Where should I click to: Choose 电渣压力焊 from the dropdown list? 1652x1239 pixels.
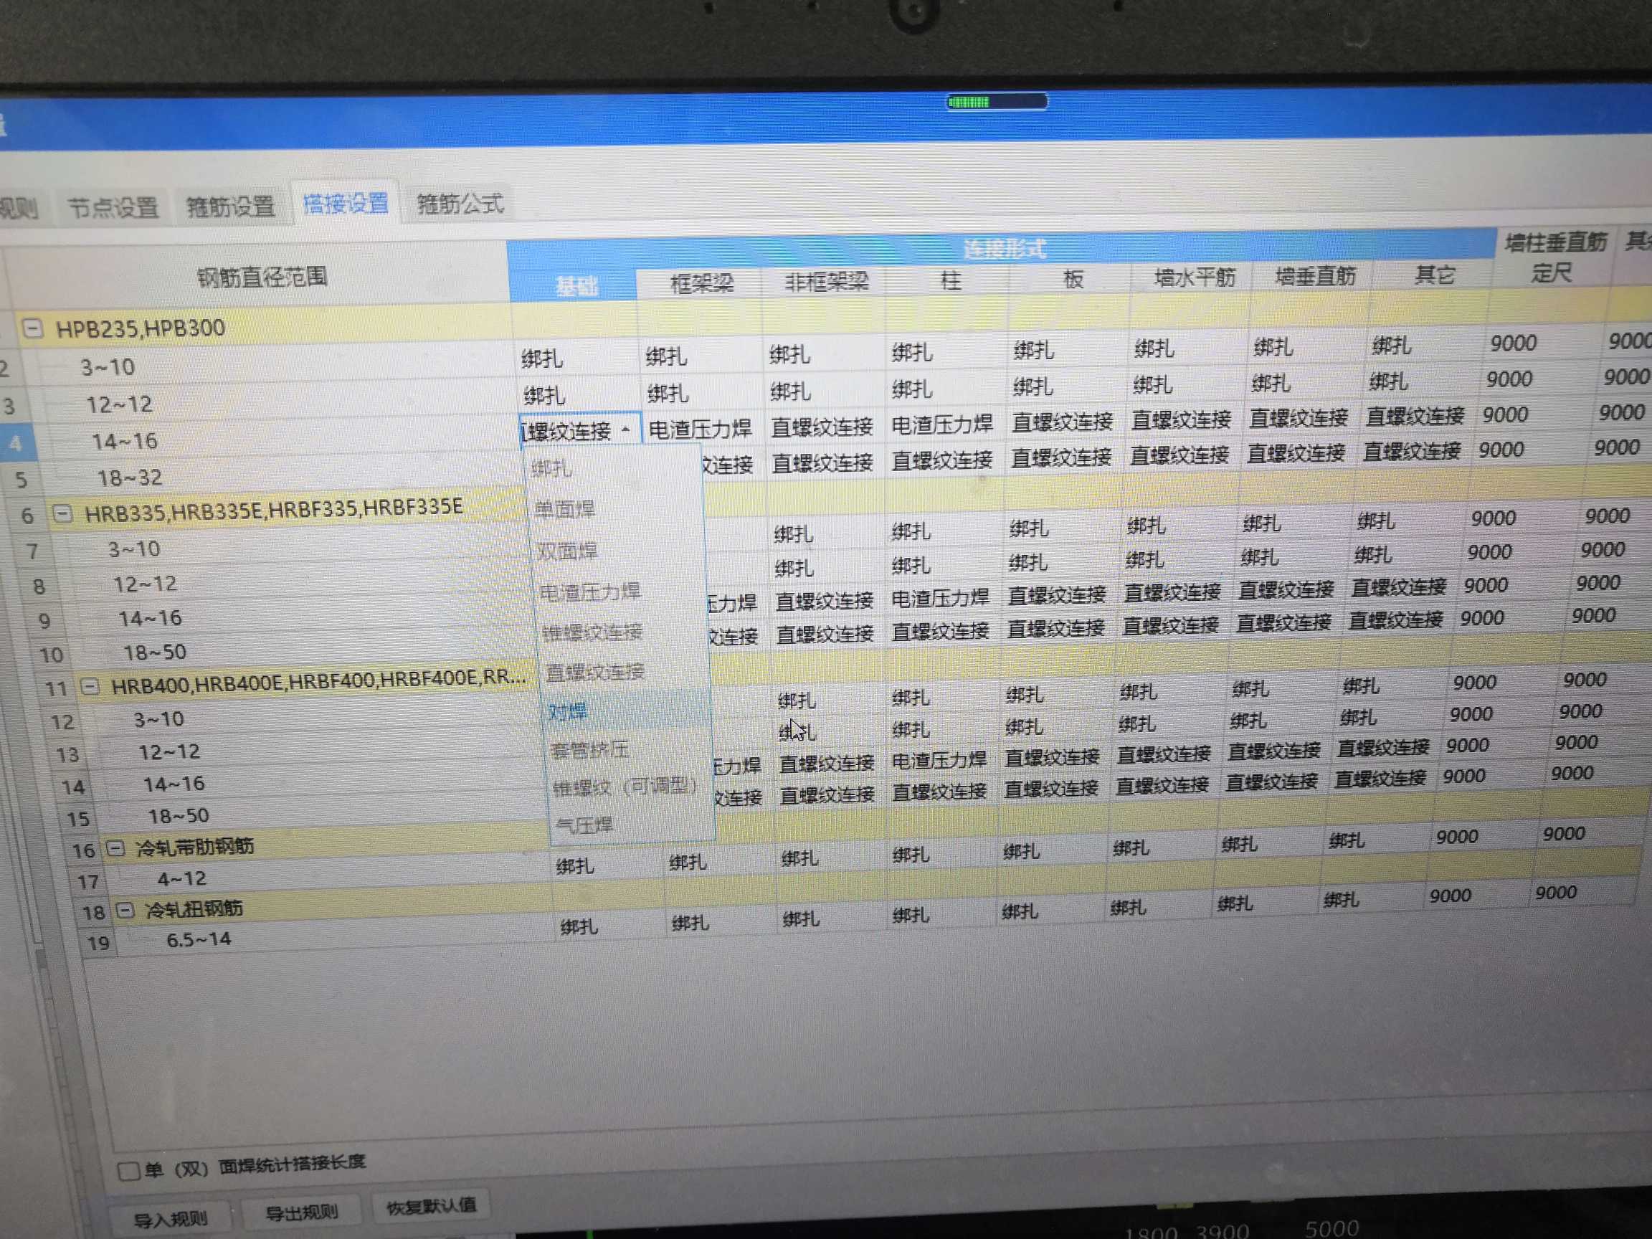(590, 592)
